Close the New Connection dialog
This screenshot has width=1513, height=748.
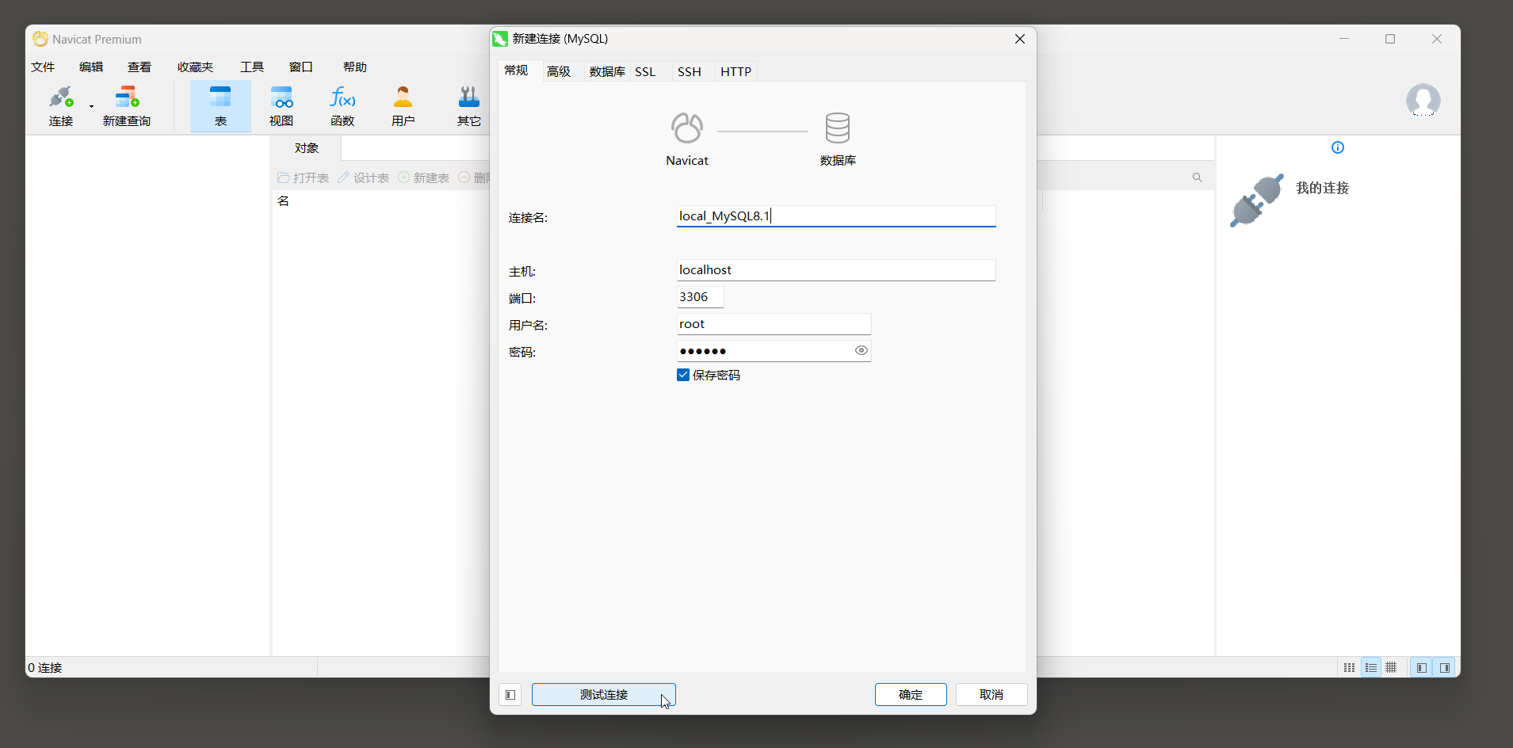(x=1020, y=39)
